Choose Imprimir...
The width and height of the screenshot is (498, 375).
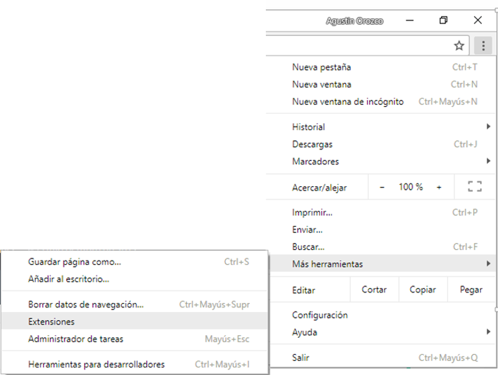[381, 212]
